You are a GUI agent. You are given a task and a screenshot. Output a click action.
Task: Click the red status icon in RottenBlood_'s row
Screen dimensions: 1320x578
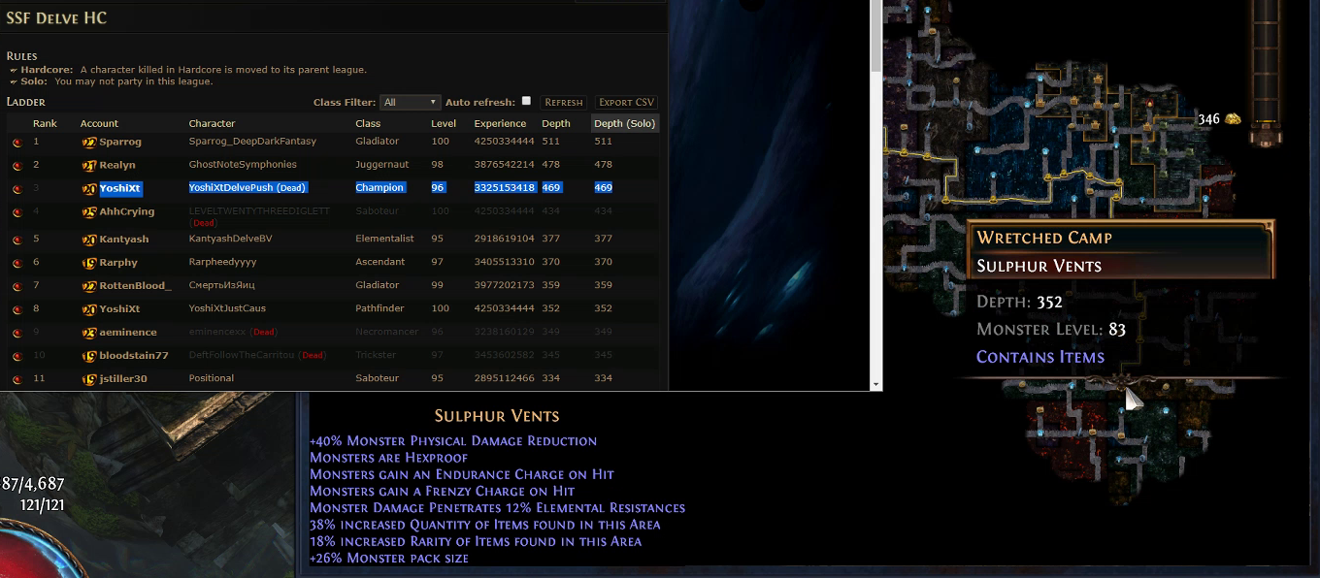pyautogui.click(x=16, y=286)
